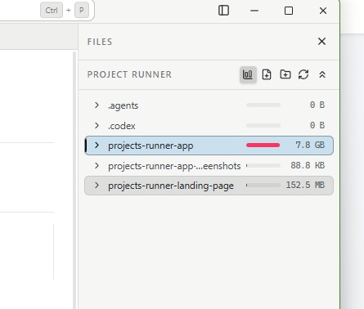Minimize the application window

point(254,11)
